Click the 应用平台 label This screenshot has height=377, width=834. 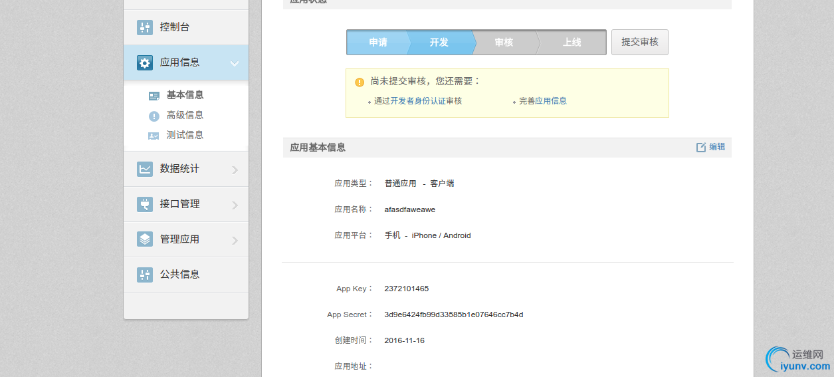(x=354, y=236)
